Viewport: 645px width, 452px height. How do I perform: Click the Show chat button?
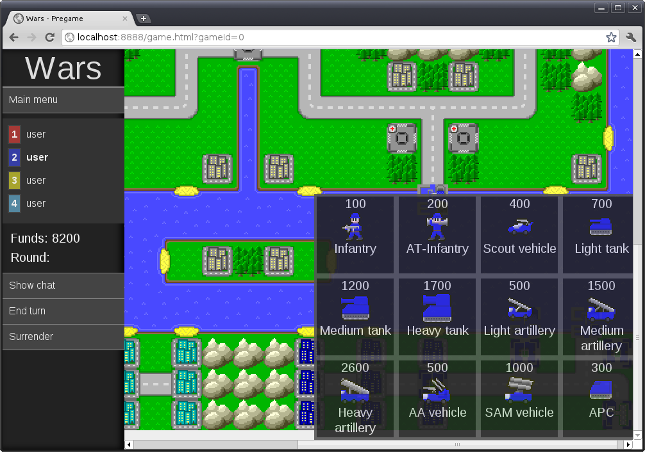tap(63, 286)
